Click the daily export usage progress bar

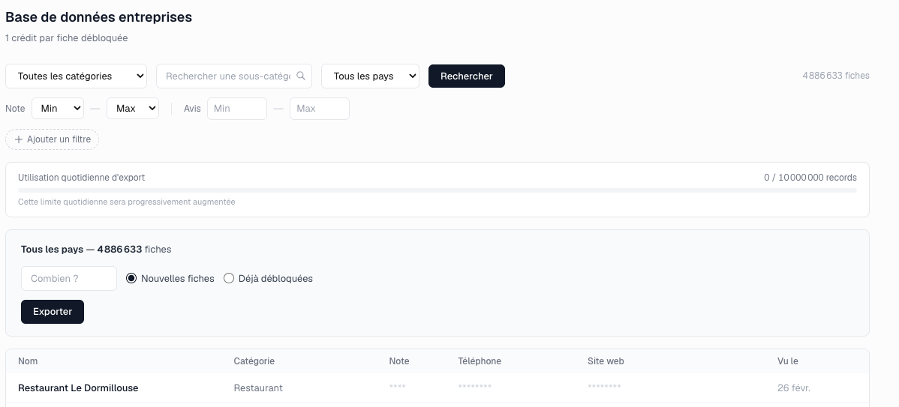coord(437,190)
